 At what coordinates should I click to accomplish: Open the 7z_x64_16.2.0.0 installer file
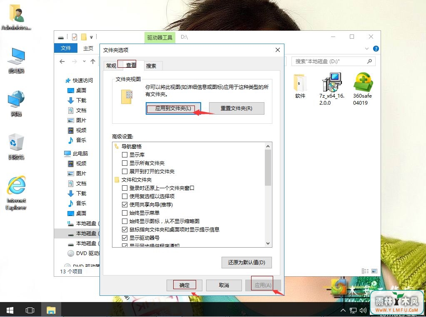coord(332,89)
